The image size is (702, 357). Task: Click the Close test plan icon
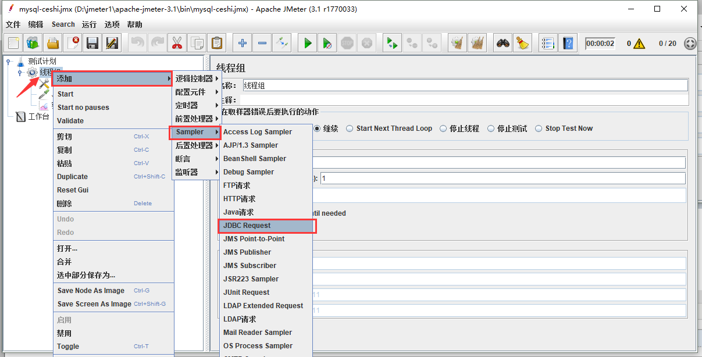(73, 43)
